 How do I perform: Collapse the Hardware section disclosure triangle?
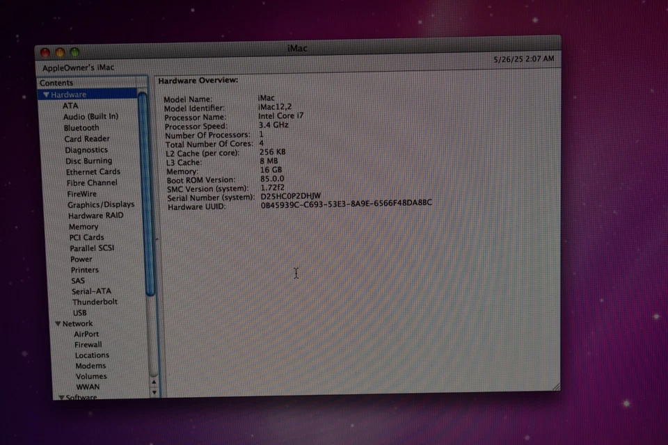(x=47, y=94)
